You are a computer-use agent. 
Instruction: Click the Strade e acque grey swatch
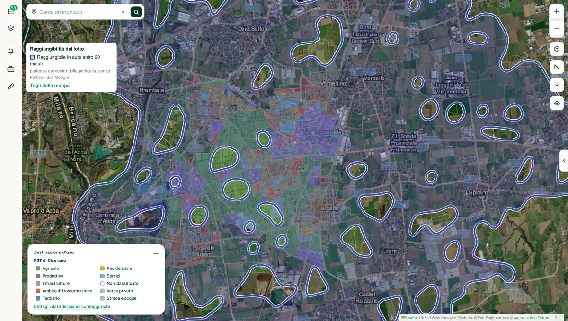tap(102, 299)
